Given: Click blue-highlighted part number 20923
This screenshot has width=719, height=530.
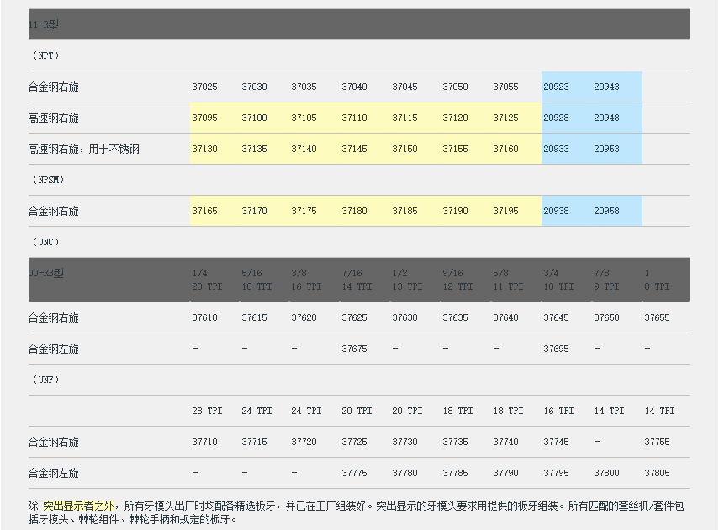Looking at the screenshot, I should (x=556, y=87).
